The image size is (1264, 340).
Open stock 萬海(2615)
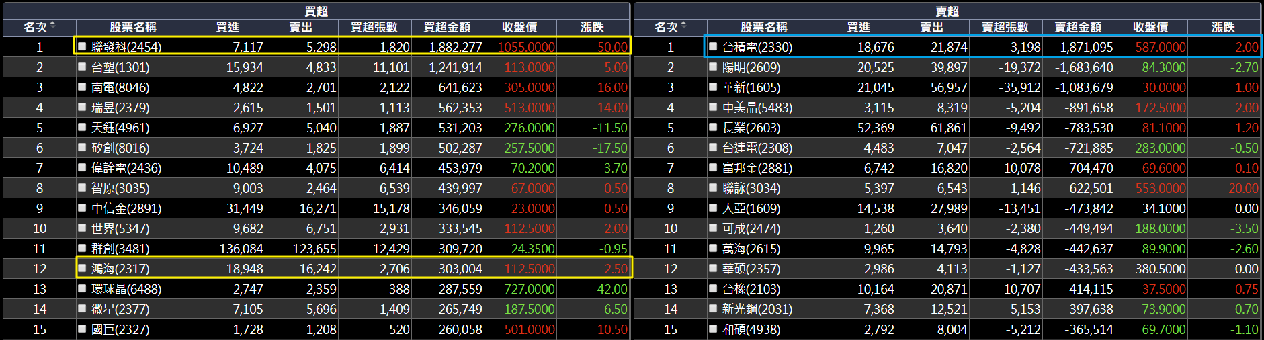pos(751,249)
